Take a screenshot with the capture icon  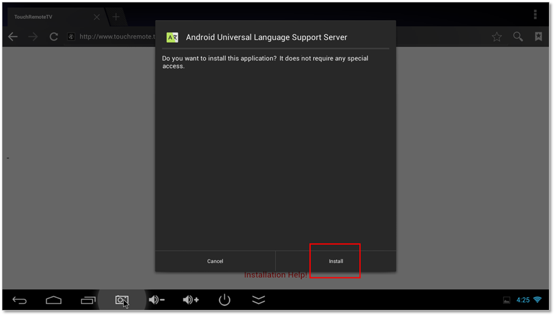click(122, 300)
